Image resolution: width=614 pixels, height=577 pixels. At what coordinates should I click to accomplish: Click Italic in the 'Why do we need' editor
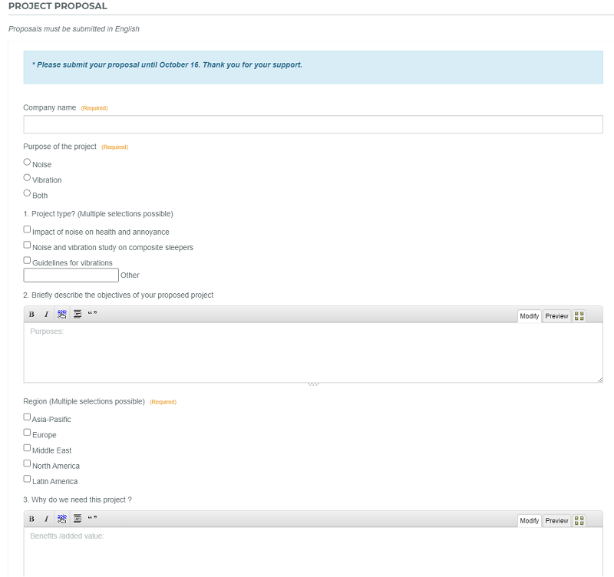tap(46, 519)
